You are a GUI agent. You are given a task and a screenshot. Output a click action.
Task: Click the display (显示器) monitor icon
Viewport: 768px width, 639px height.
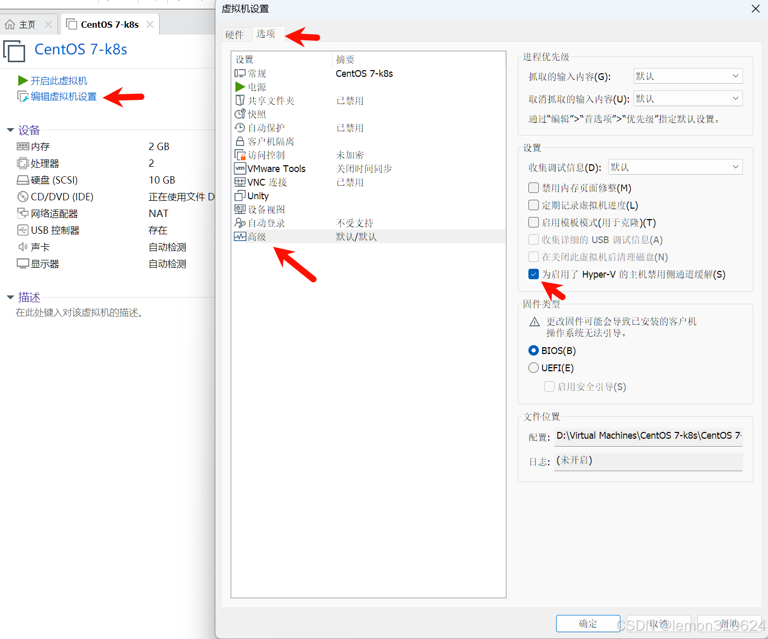click(x=23, y=264)
